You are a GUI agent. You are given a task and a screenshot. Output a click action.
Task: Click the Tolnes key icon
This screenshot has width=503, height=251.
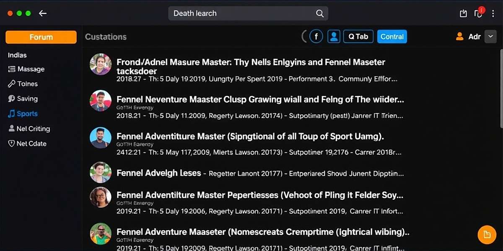(11, 84)
